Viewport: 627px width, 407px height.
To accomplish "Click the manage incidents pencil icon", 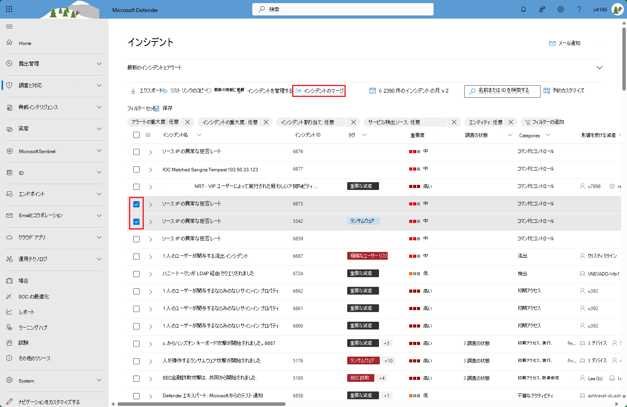I will click(241, 91).
